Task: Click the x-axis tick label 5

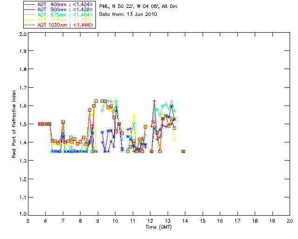Action: click(28, 221)
